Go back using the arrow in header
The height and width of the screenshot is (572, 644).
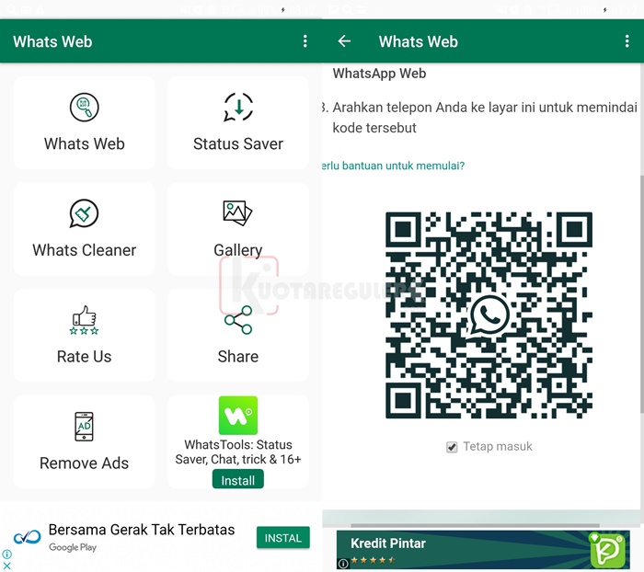tap(344, 41)
